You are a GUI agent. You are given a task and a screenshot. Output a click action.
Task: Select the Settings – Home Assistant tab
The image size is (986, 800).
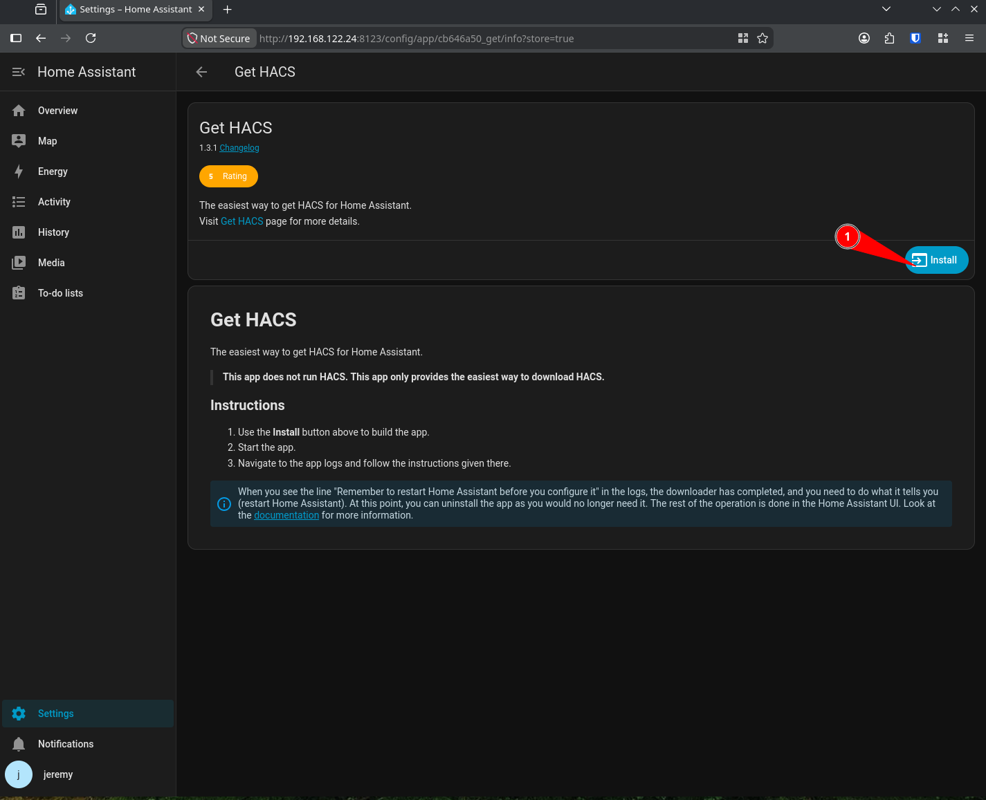136,10
